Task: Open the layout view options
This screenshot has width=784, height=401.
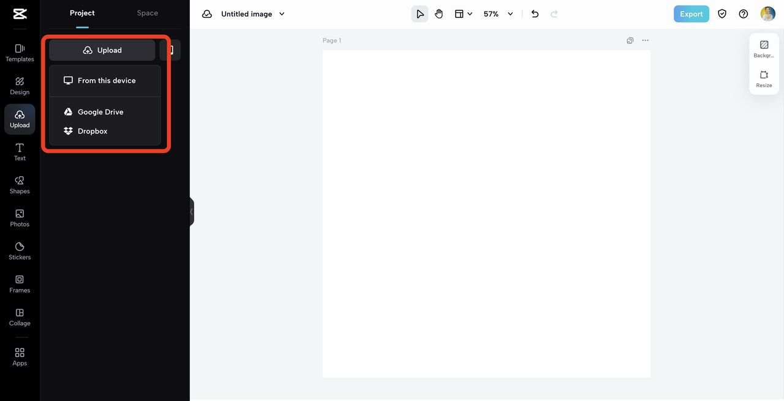Action: (463, 13)
